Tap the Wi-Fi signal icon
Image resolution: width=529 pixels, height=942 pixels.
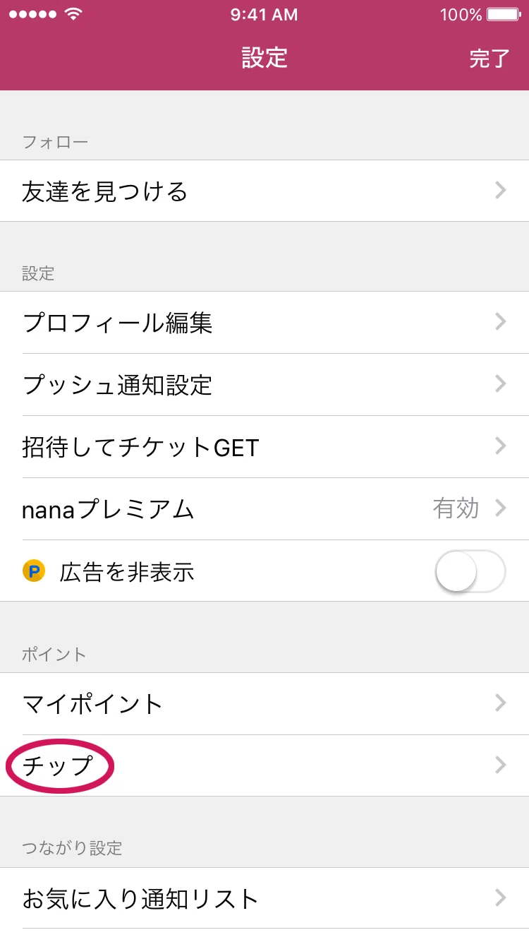coord(73,14)
